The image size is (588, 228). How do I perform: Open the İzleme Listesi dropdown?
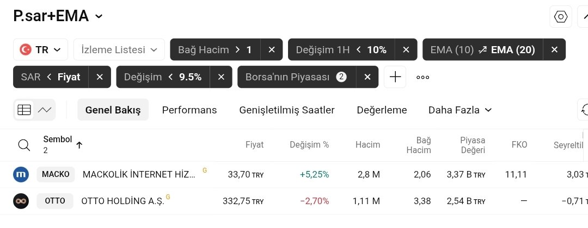119,50
